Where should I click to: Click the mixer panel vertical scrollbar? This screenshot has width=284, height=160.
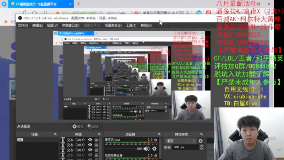(x=160, y=148)
